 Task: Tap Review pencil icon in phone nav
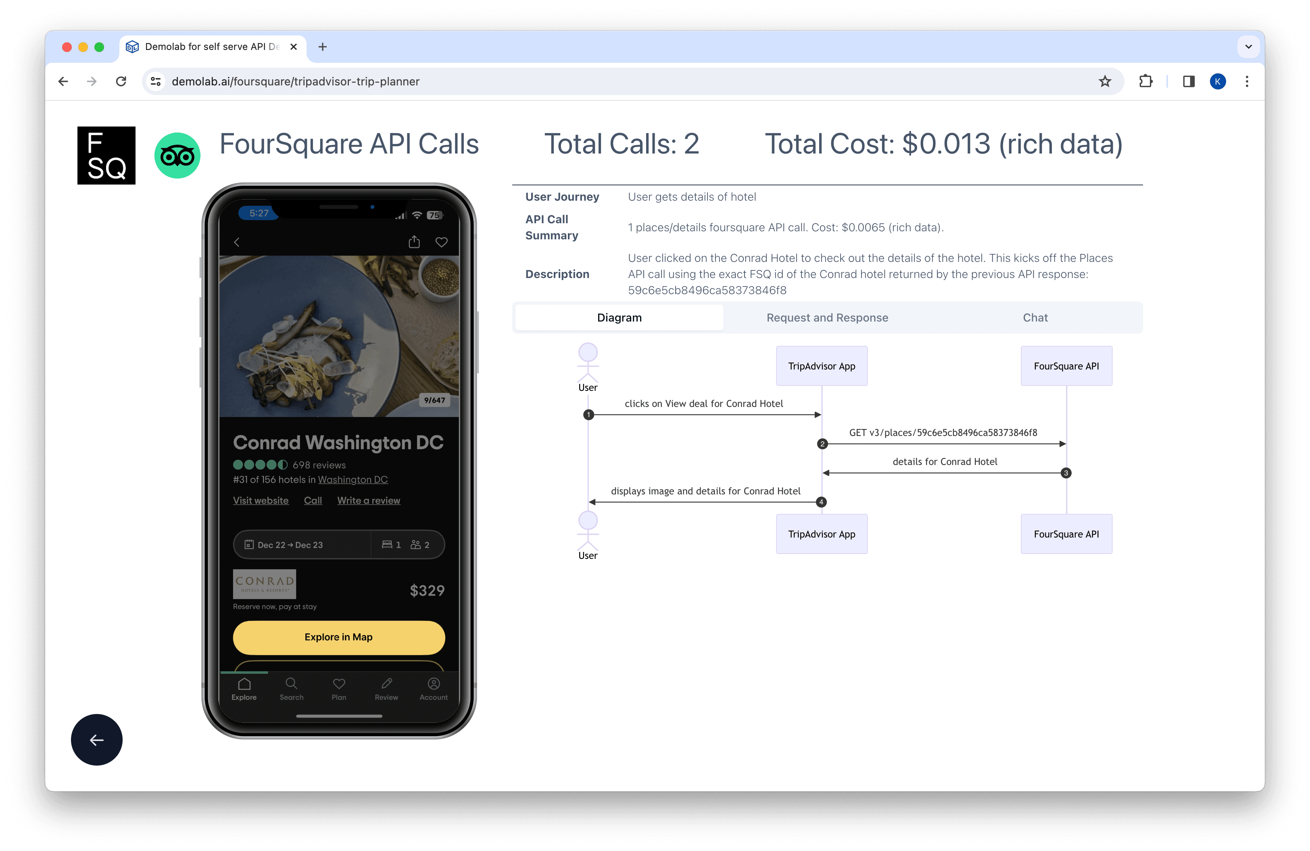click(386, 689)
